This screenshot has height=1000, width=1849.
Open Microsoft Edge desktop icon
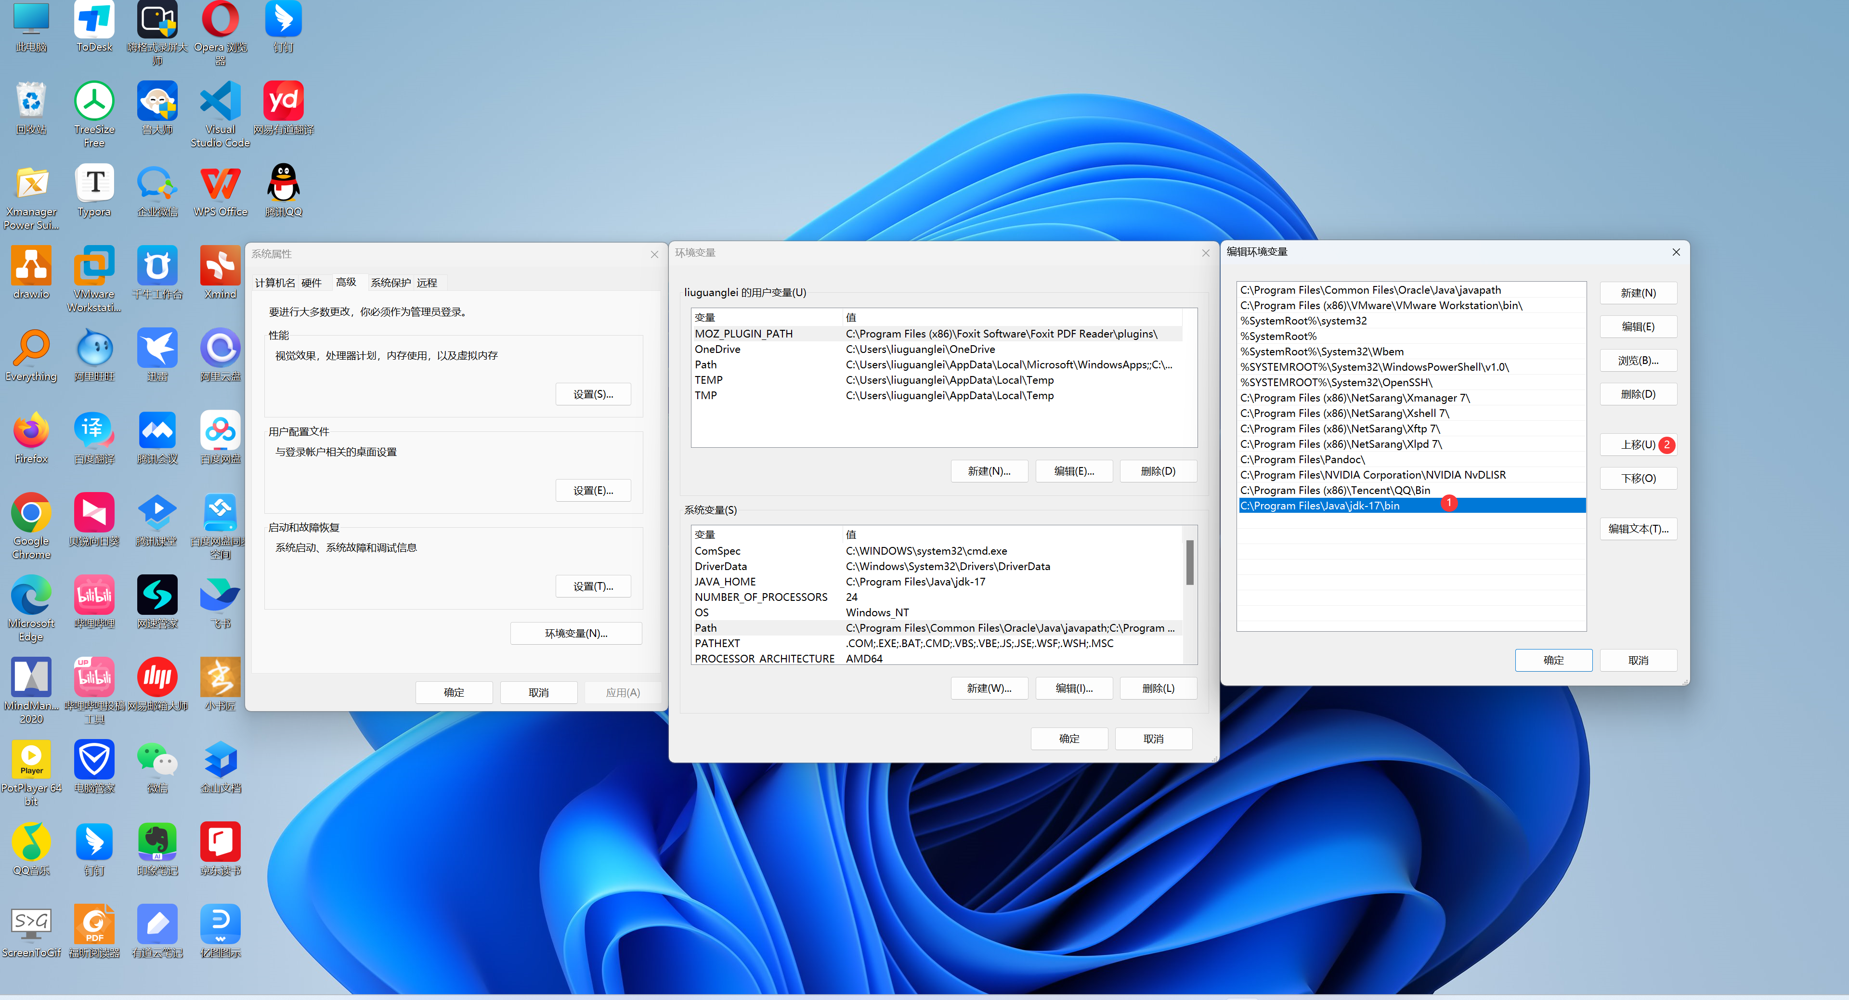(31, 608)
